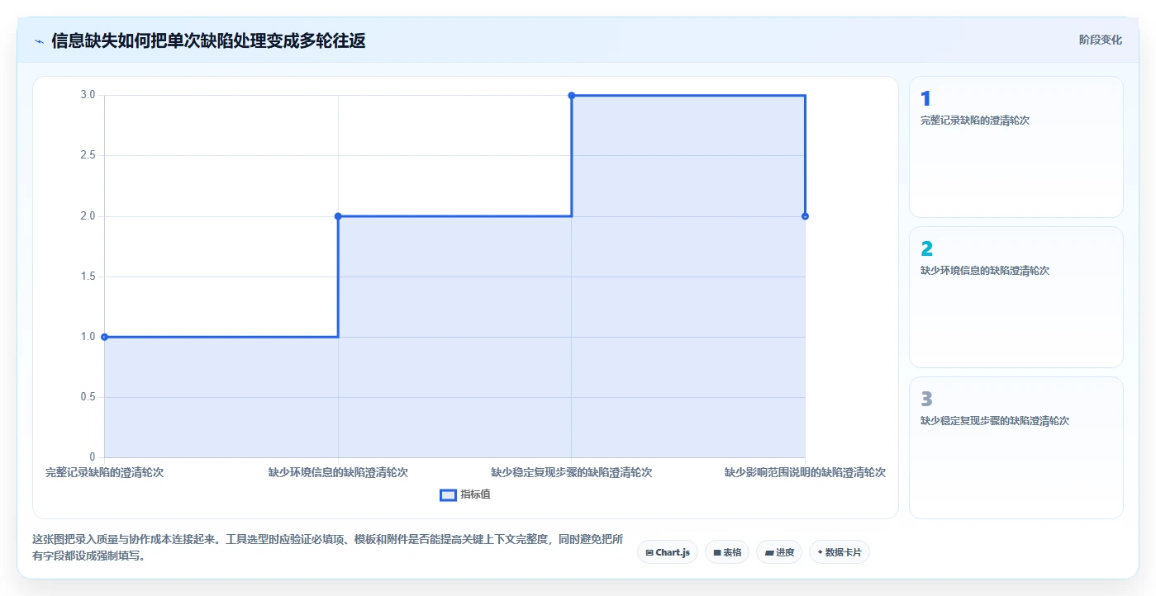Open card 2 缺少环境信息的缺陷澄清轮次
This screenshot has width=1156, height=596.
click(1016, 297)
